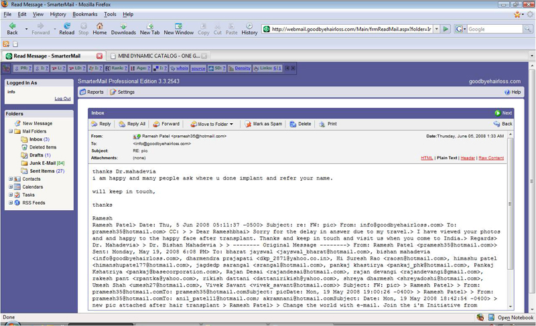Click the Plain Text view label
Screen dimensions: 536x326
coord(447,158)
